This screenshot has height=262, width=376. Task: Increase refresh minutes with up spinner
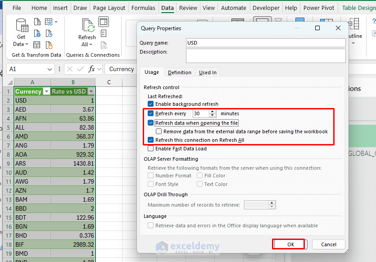212,112
